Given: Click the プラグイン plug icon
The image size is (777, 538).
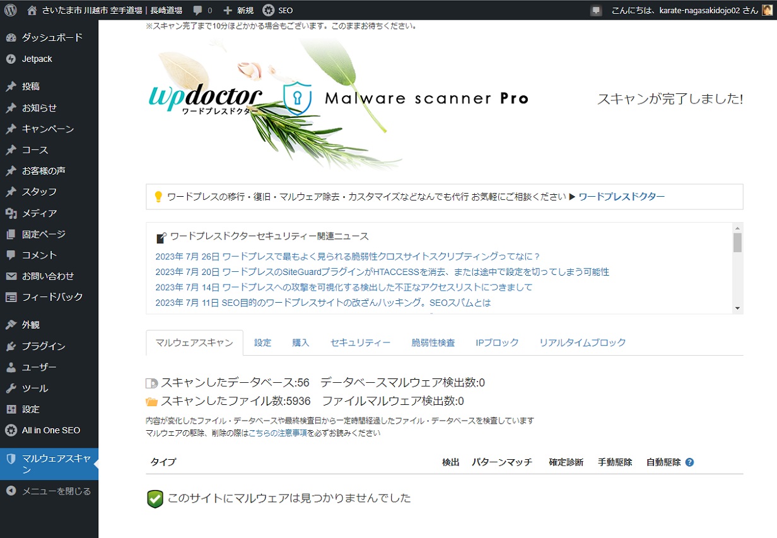Looking at the screenshot, I should 11,346.
